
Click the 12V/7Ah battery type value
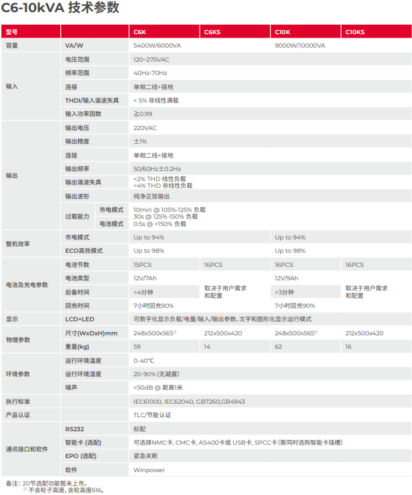145,278
